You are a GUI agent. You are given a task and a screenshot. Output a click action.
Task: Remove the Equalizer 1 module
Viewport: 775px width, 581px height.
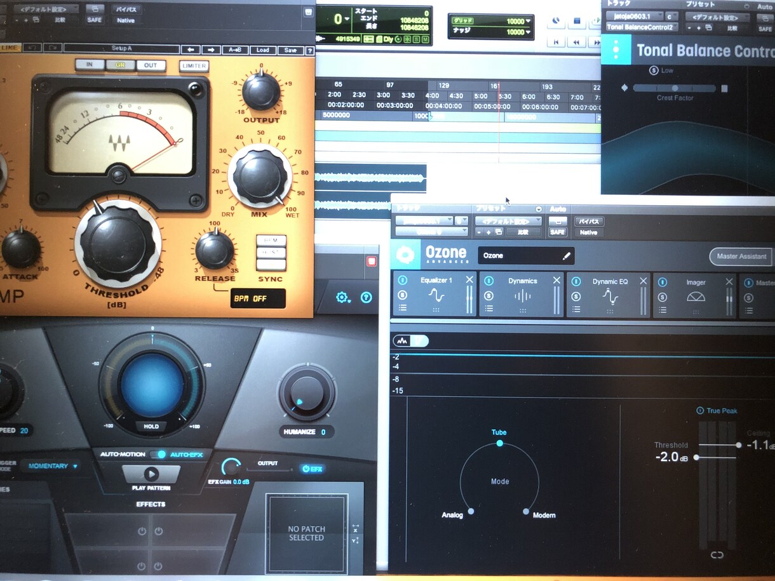tap(469, 280)
